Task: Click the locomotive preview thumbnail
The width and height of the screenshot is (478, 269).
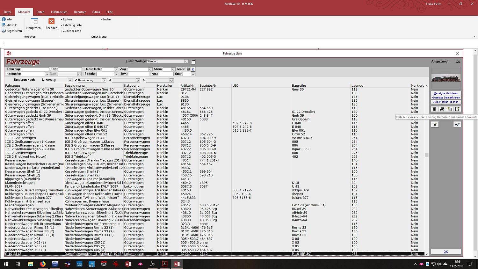Action: point(446,78)
